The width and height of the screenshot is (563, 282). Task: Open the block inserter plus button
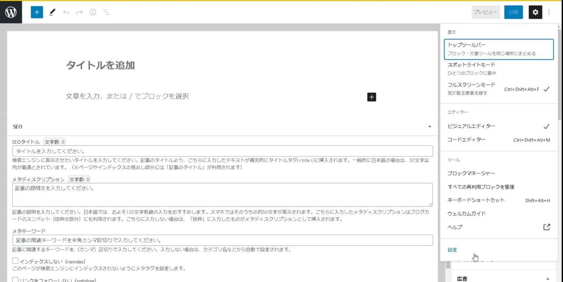pos(37,12)
